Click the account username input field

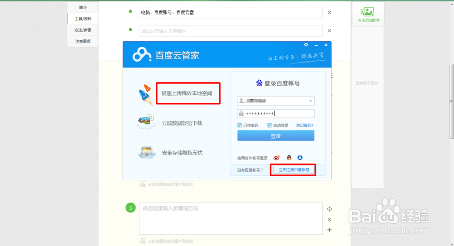(276, 101)
